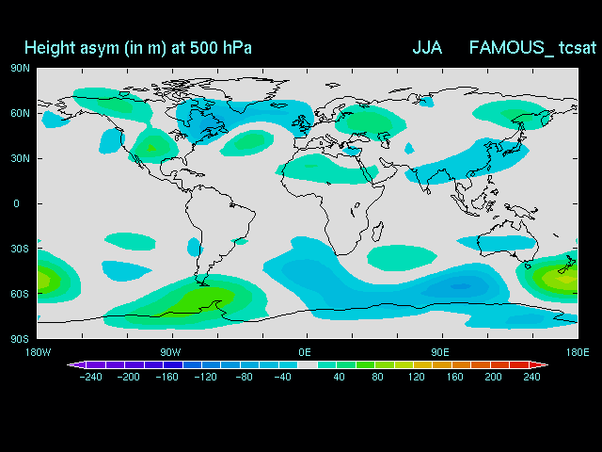
Task: Select the 200 colorbar value
Action: pyautogui.click(x=493, y=377)
